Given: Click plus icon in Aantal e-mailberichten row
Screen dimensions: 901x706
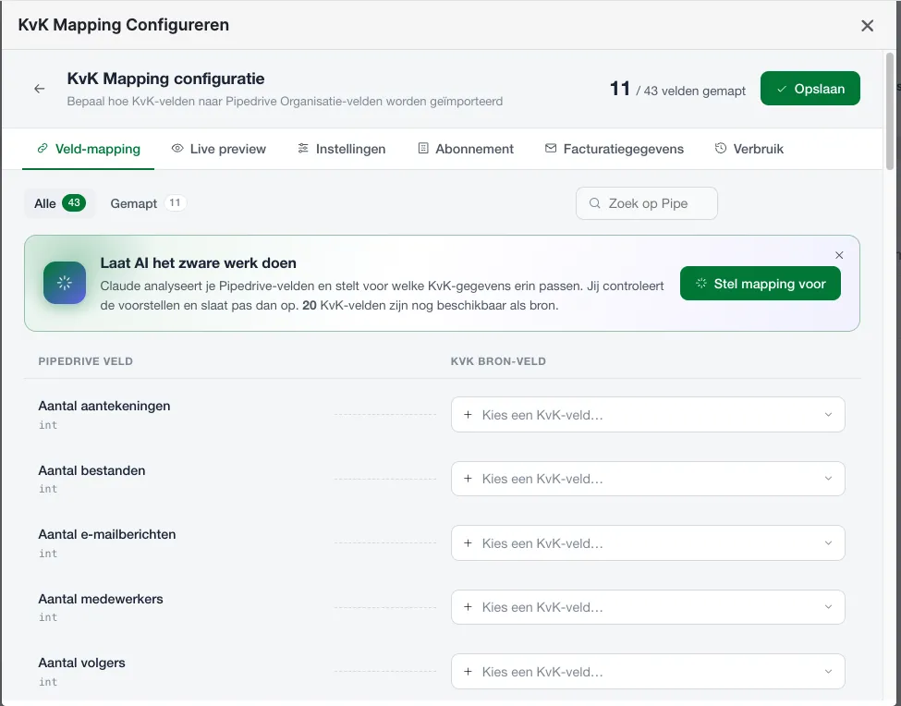Looking at the screenshot, I should coord(468,542).
